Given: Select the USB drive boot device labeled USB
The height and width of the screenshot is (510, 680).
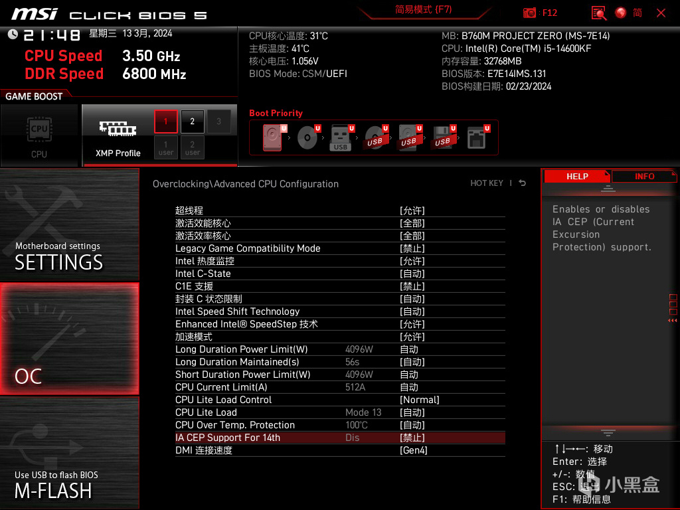Looking at the screenshot, I should point(341,137).
